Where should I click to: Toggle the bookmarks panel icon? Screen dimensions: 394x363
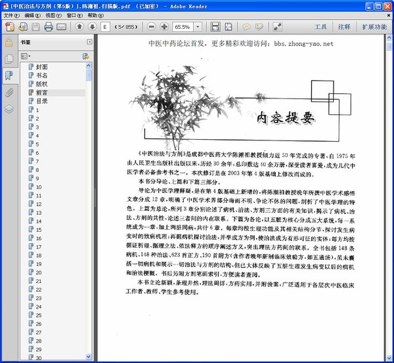(x=9, y=75)
